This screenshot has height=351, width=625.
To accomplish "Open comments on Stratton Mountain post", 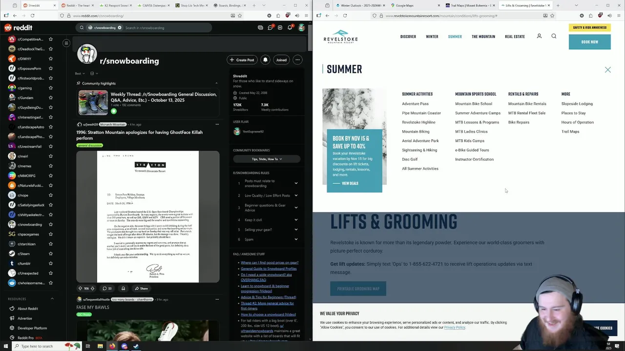I will pos(107,288).
